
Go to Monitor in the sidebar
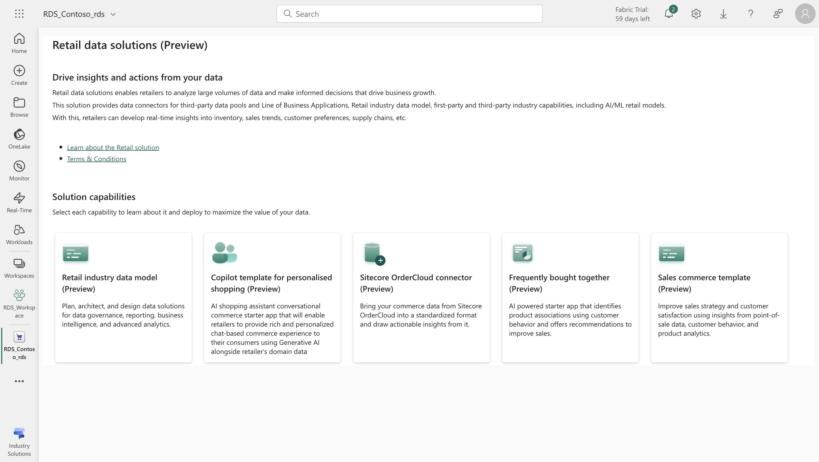19,170
